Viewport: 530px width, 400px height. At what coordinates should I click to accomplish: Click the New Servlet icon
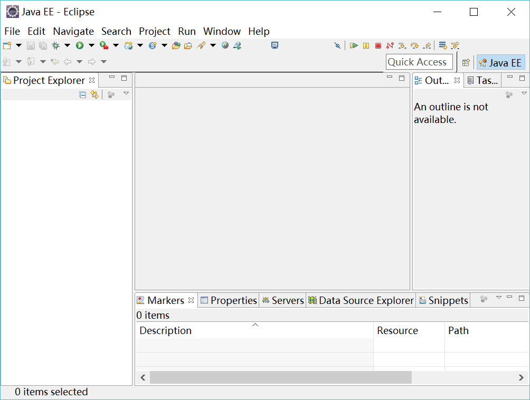pos(153,45)
